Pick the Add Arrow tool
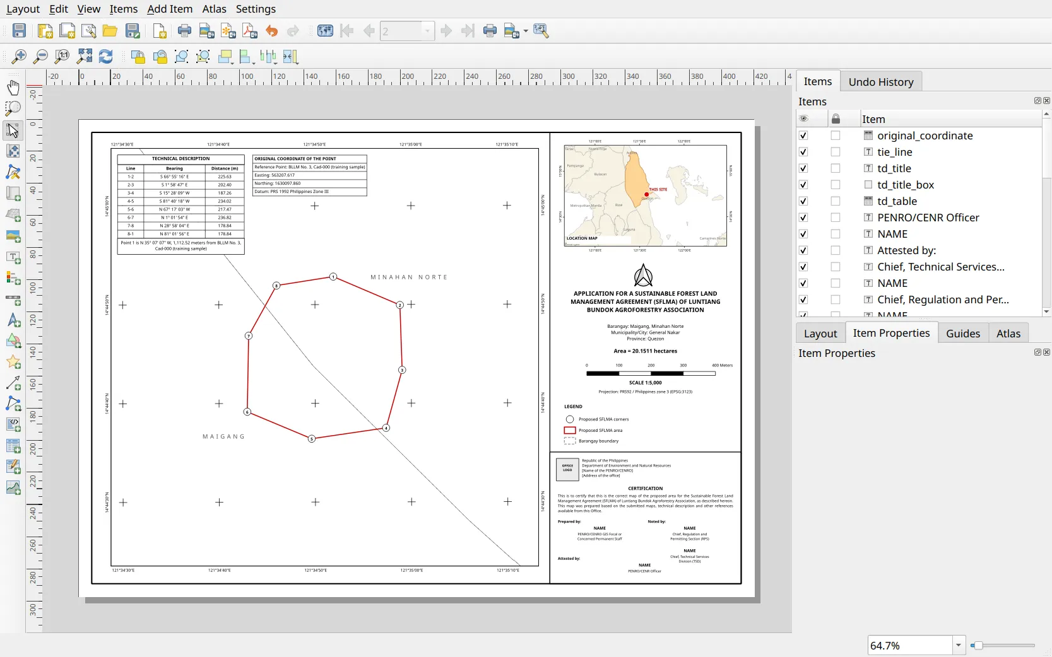 click(x=13, y=383)
